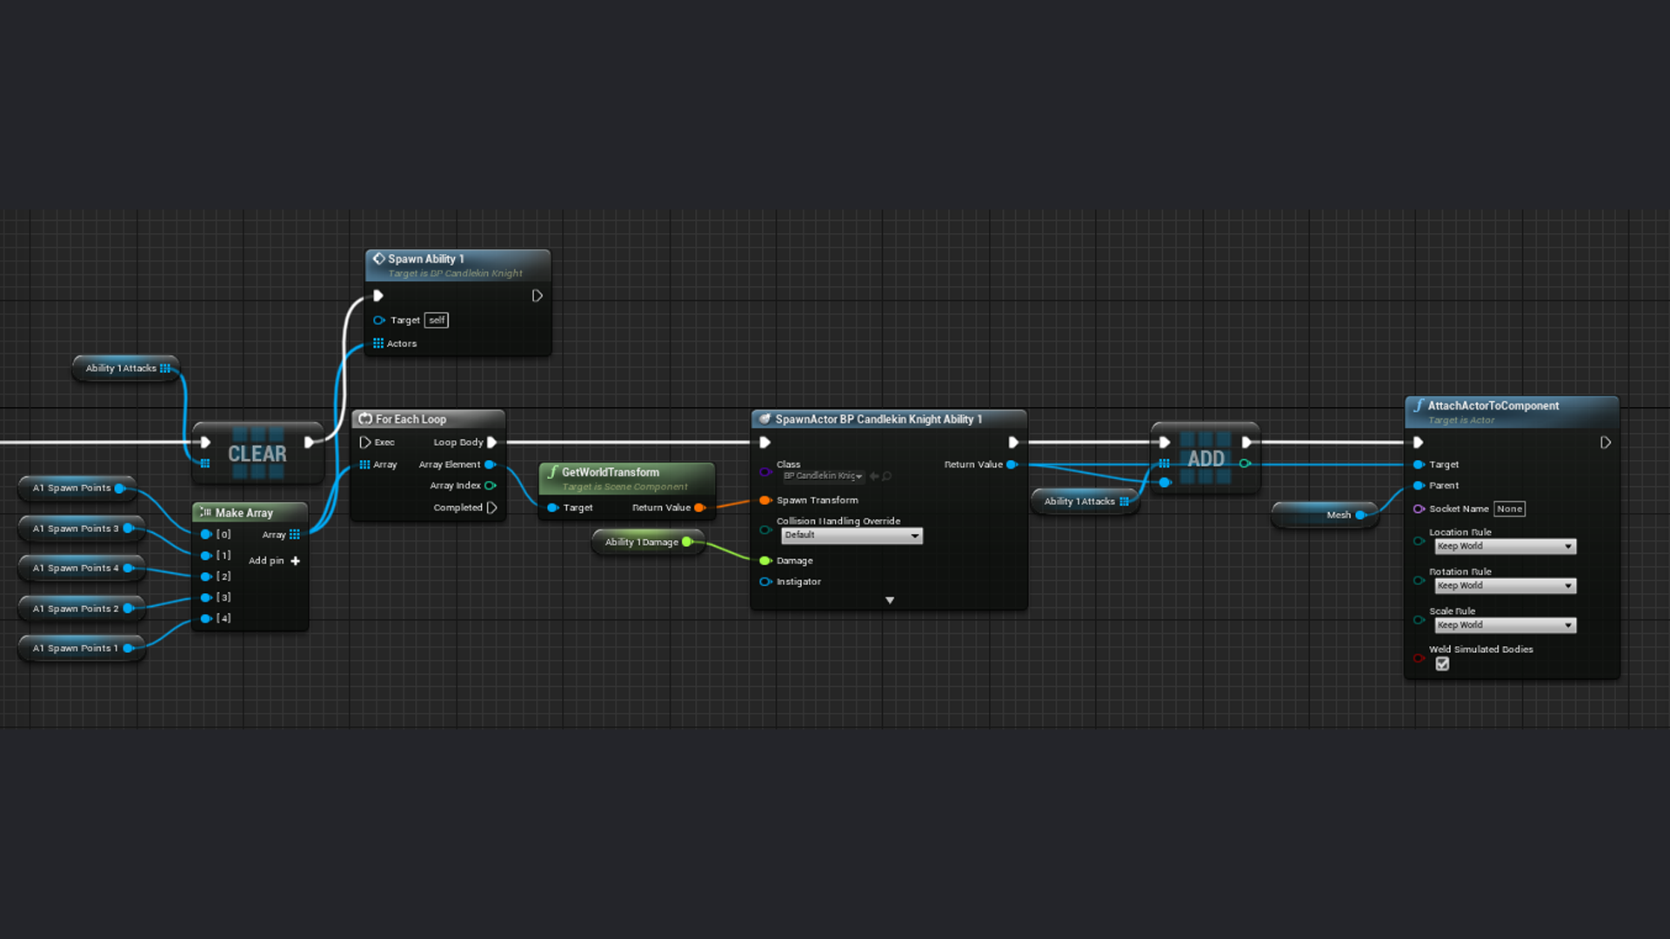Edit the Socket Name None field
This screenshot has height=939, width=1670.
coord(1509,509)
